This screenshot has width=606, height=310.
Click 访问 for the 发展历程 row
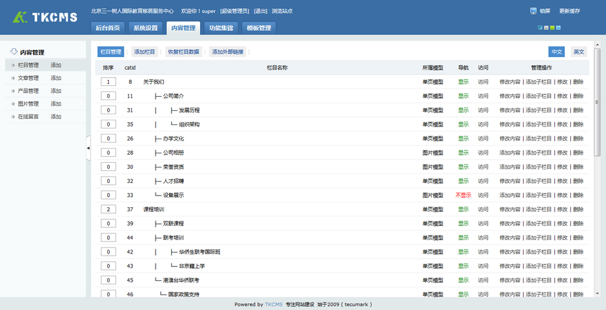click(483, 110)
